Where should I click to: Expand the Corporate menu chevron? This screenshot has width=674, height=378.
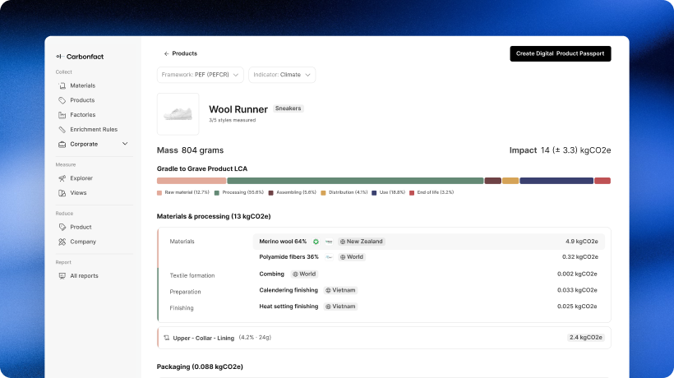[x=125, y=144]
